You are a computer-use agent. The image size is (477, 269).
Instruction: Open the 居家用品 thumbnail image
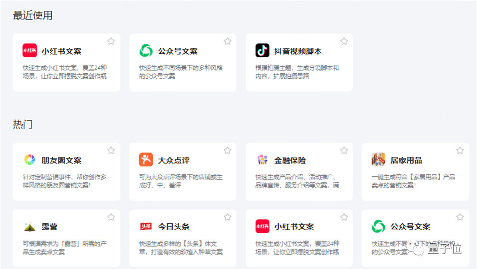(x=378, y=160)
